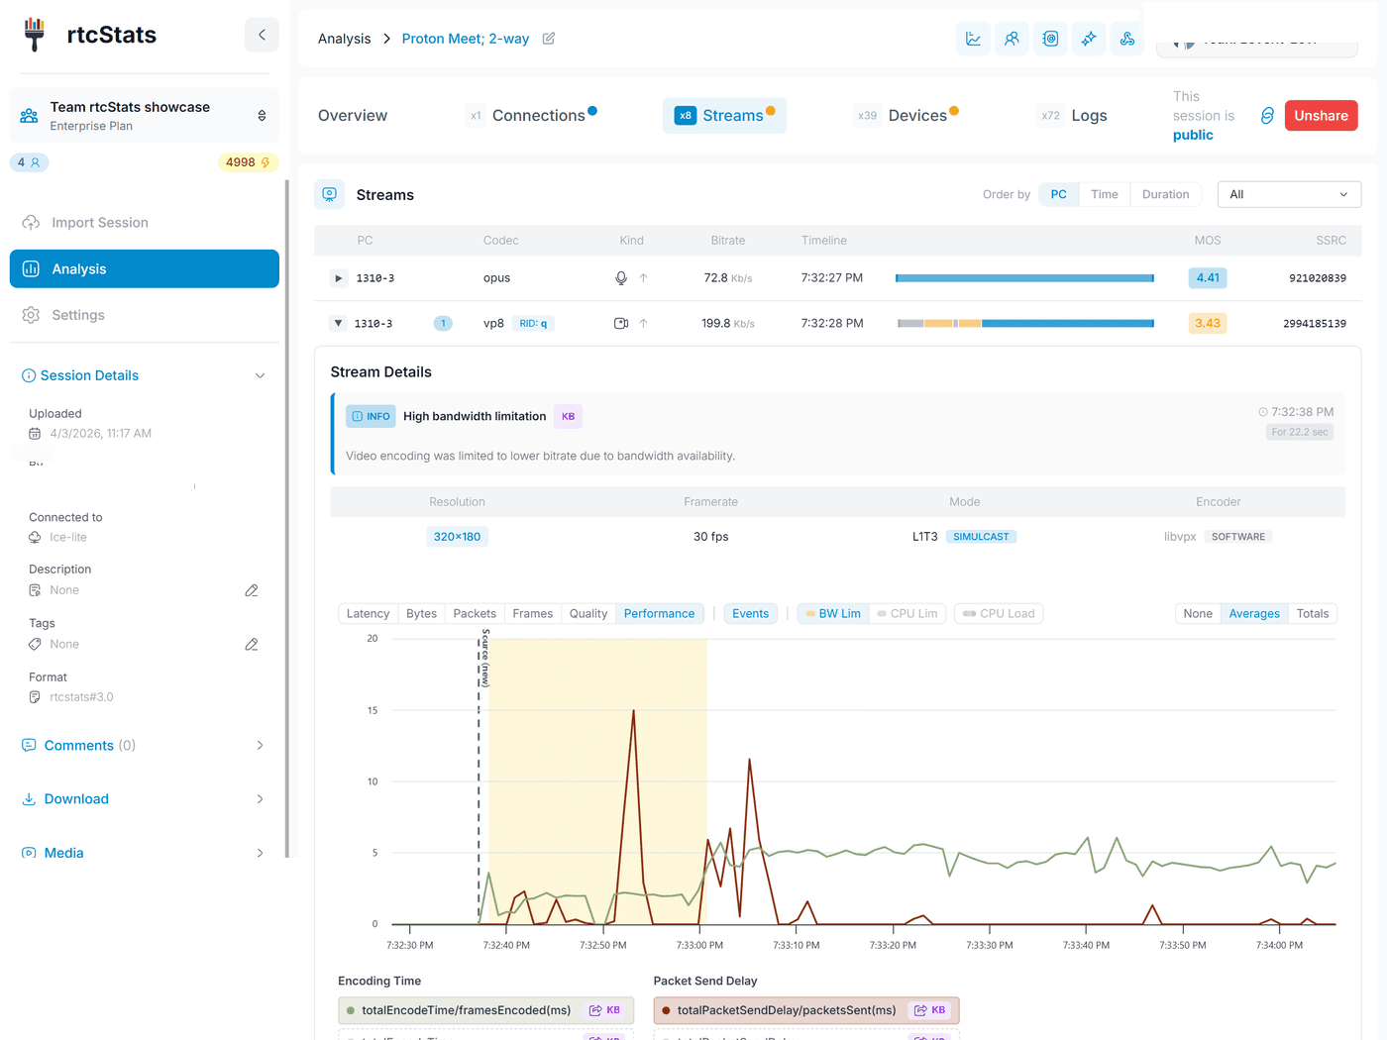The width and height of the screenshot is (1387, 1040).
Task: Click the 320×180 resolution badge
Action: [x=457, y=537]
